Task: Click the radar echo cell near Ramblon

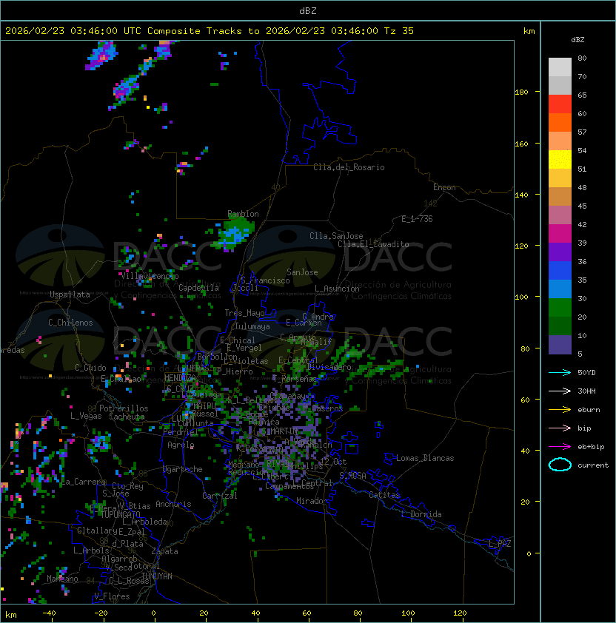Action: coord(233,235)
